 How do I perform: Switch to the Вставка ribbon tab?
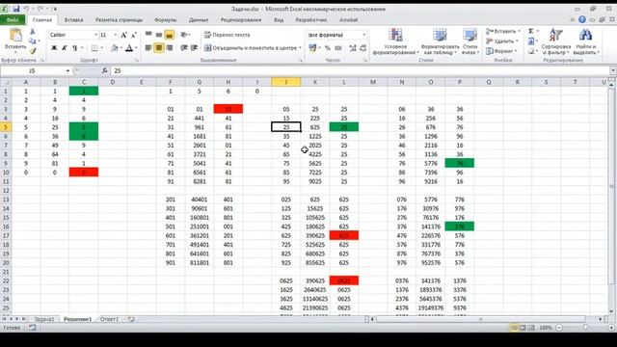click(73, 19)
